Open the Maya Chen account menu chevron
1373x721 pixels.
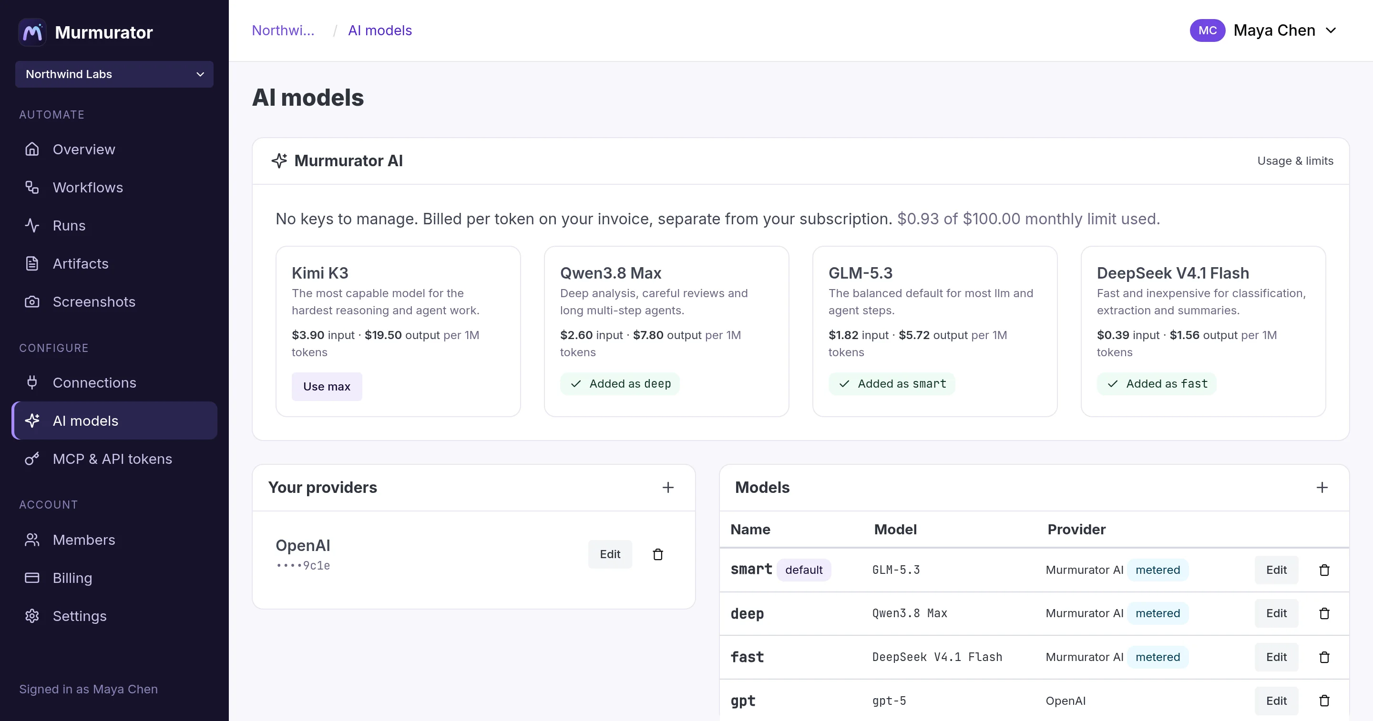pyautogui.click(x=1331, y=30)
